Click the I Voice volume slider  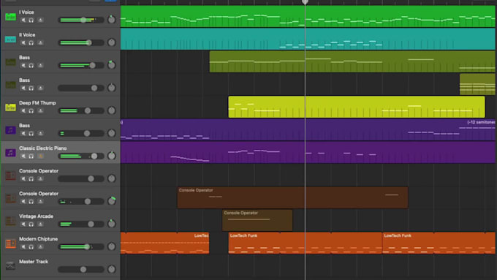point(81,20)
